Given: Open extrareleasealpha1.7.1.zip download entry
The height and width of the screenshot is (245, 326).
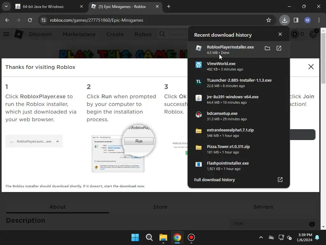Looking at the screenshot, I should [x=239, y=132].
